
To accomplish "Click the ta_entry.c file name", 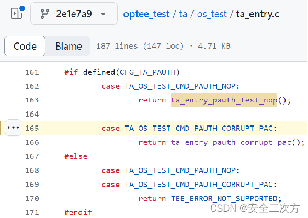I will (x=257, y=14).
